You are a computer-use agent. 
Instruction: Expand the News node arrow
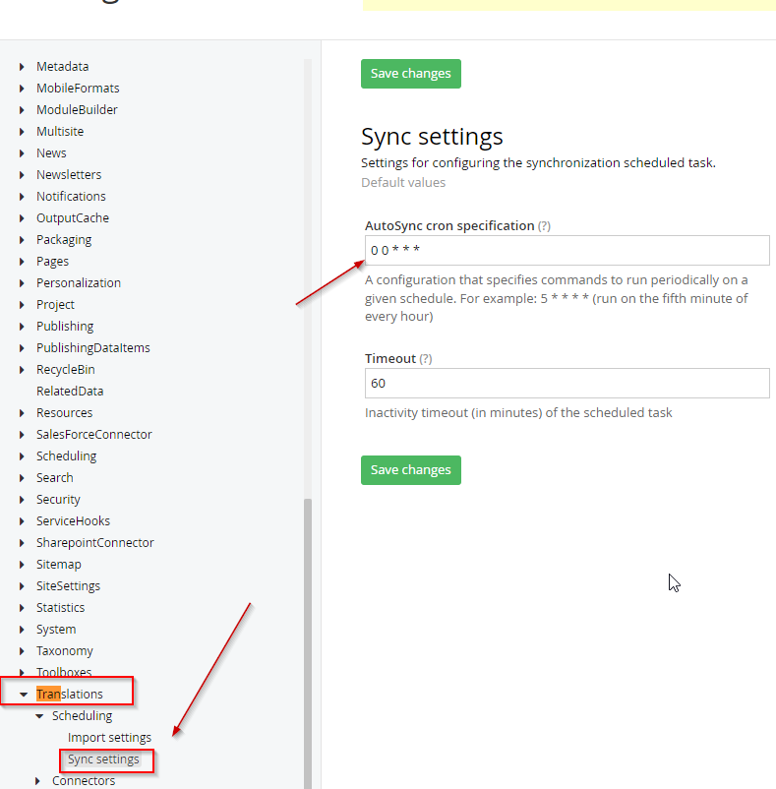(x=22, y=152)
